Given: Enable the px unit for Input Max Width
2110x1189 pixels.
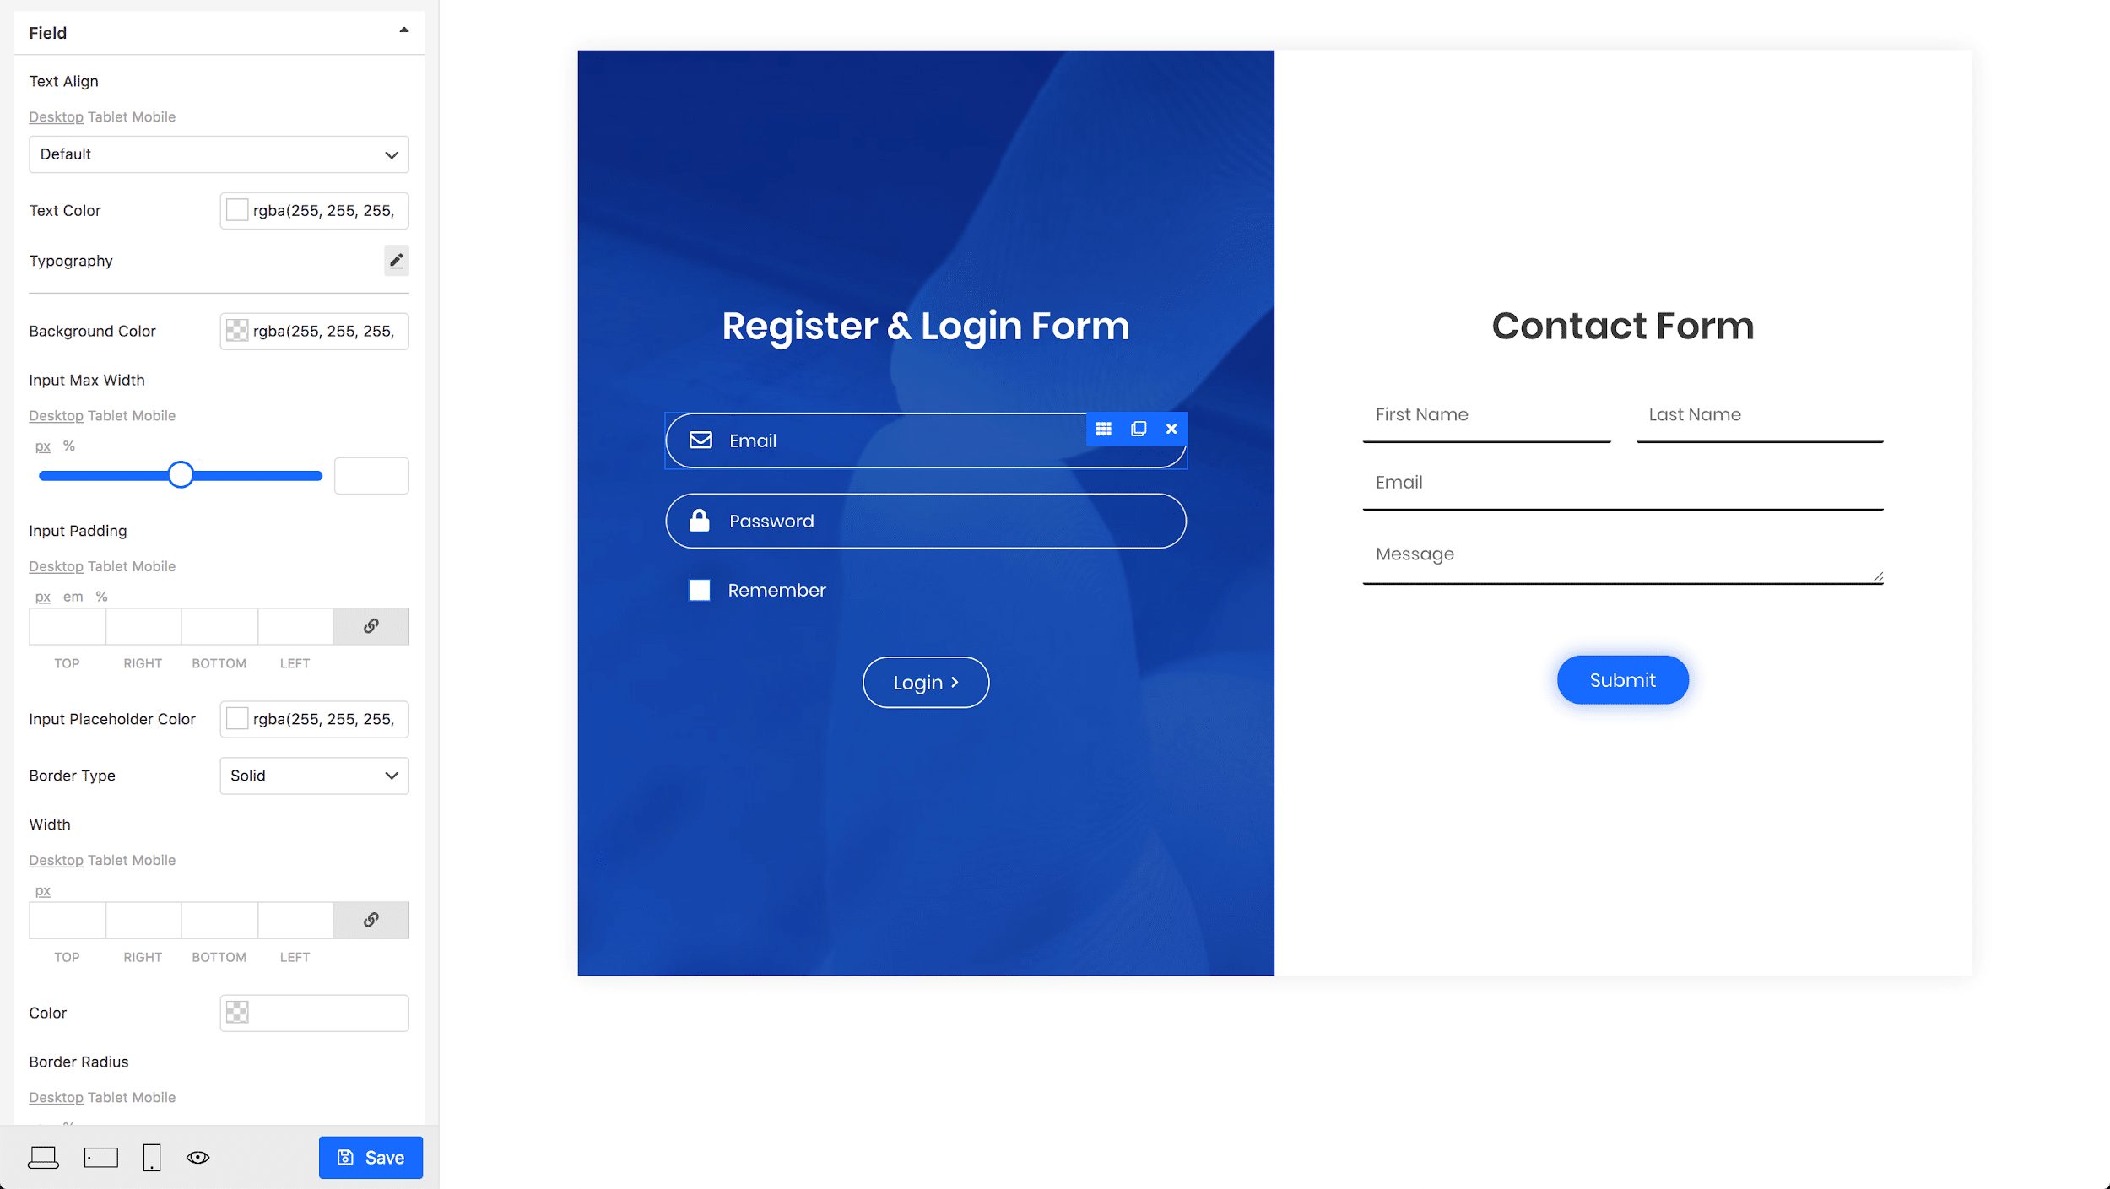Looking at the screenshot, I should point(44,446).
